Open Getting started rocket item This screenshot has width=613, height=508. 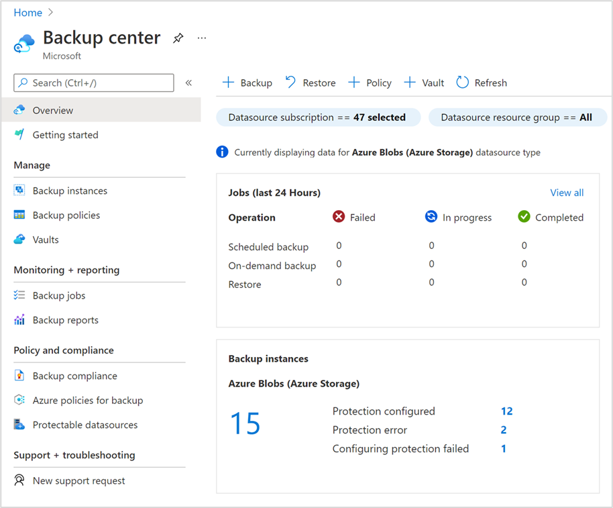(x=19, y=135)
